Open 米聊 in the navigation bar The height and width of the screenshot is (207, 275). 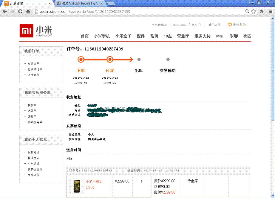pyautogui.click(x=234, y=36)
